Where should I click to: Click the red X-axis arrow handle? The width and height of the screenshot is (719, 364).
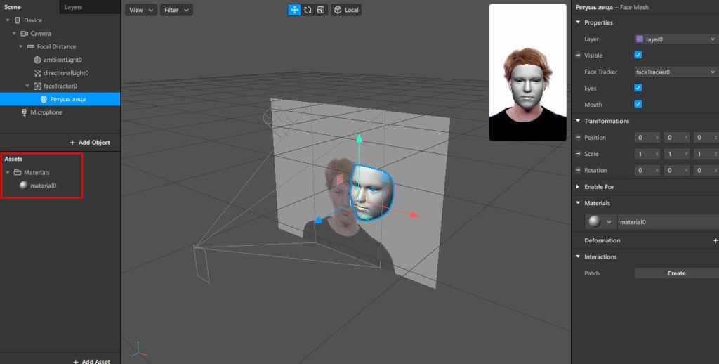[414, 214]
